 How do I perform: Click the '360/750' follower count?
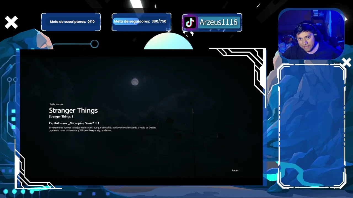pyautogui.click(x=159, y=21)
